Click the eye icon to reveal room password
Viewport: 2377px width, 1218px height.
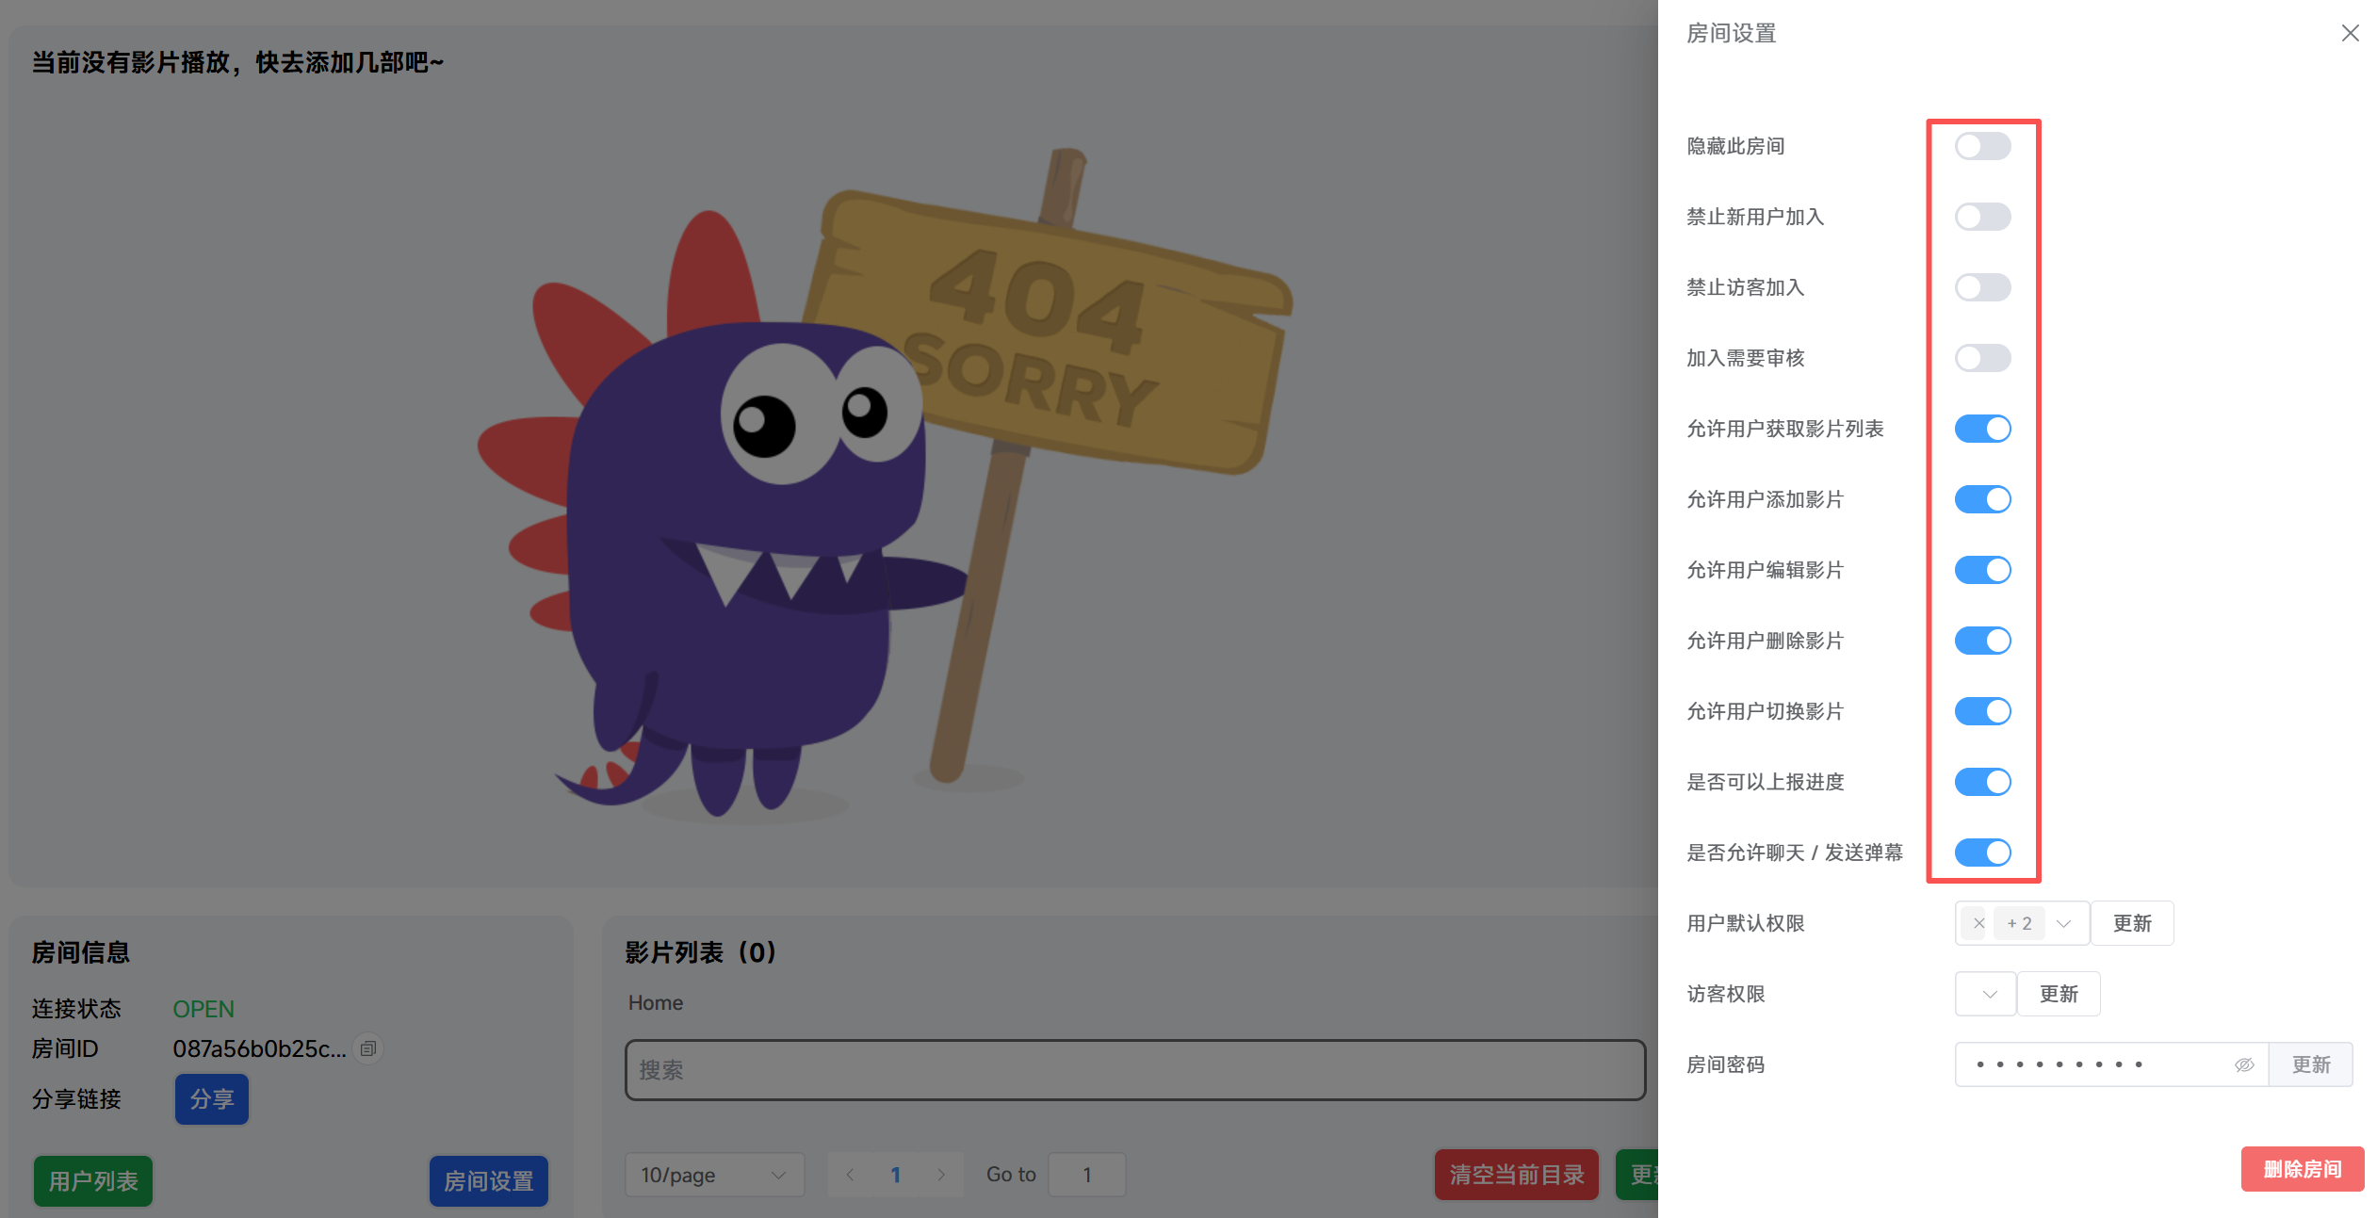[2244, 1064]
